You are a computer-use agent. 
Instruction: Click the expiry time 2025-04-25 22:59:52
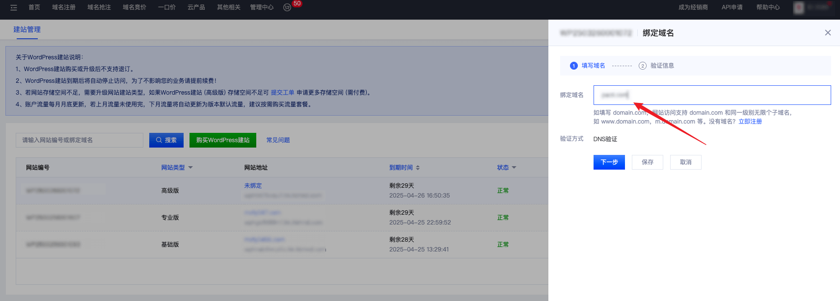tap(420, 223)
